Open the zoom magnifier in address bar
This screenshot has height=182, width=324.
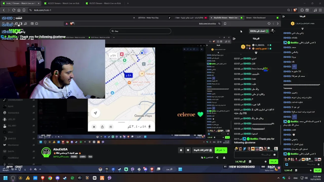(x=289, y=10)
